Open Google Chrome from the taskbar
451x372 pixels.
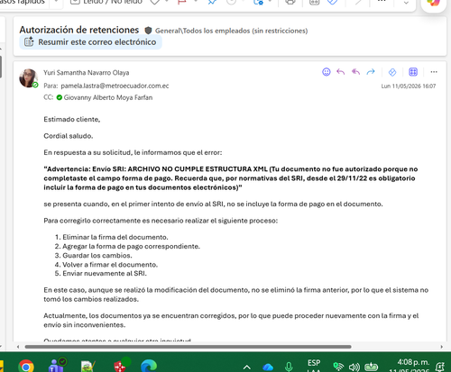point(26,367)
